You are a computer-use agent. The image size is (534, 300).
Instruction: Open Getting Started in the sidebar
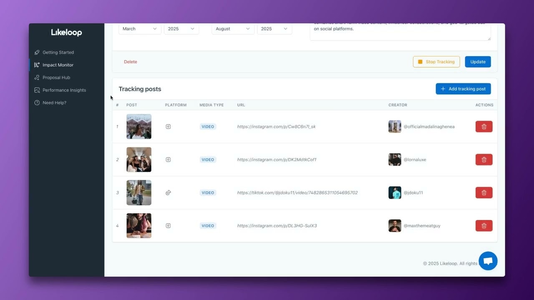tap(58, 52)
